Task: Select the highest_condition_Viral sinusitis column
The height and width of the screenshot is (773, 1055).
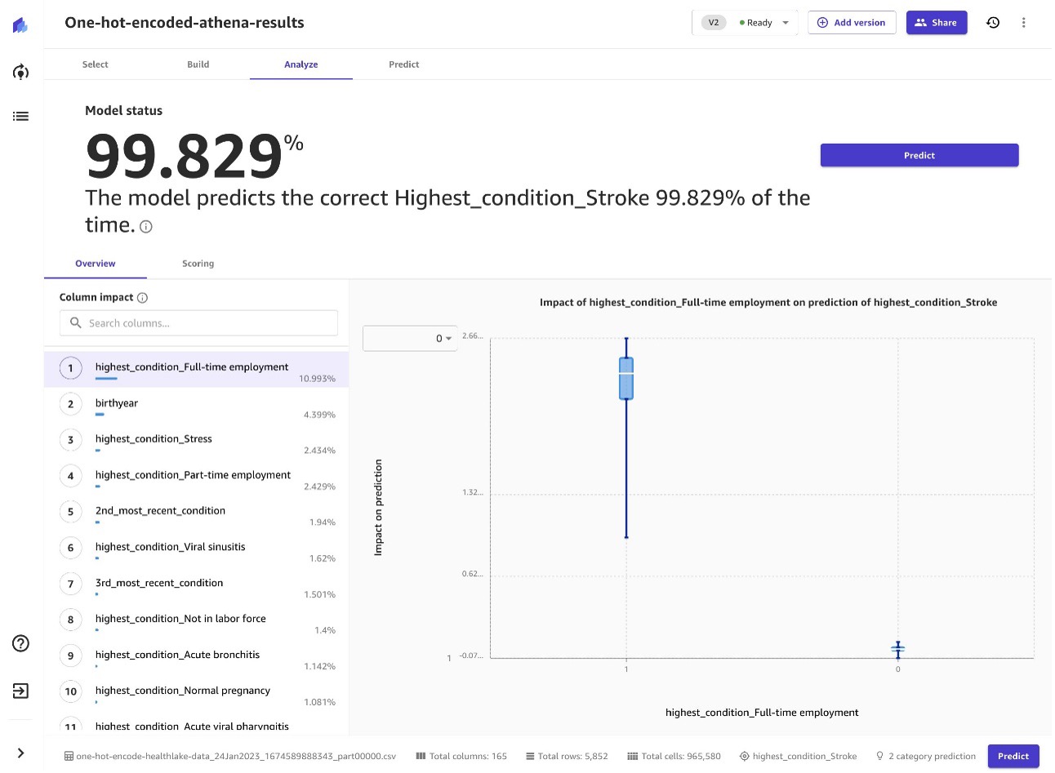Action: point(196,549)
